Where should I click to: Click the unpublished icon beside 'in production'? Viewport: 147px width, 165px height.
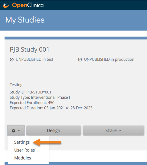tap(80, 59)
